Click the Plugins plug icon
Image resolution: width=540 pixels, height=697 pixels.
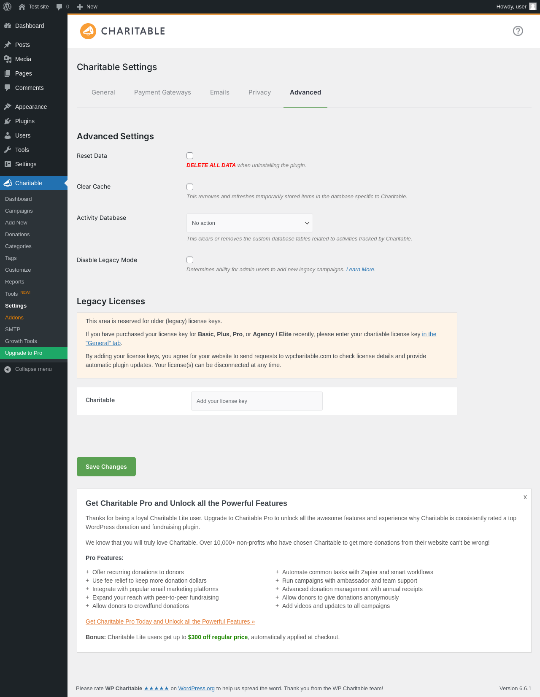pyautogui.click(x=8, y=121)
